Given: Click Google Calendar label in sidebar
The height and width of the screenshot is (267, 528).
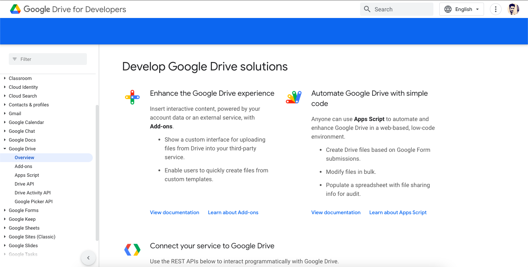Looking at the screenshot, I should pos(26,122).
